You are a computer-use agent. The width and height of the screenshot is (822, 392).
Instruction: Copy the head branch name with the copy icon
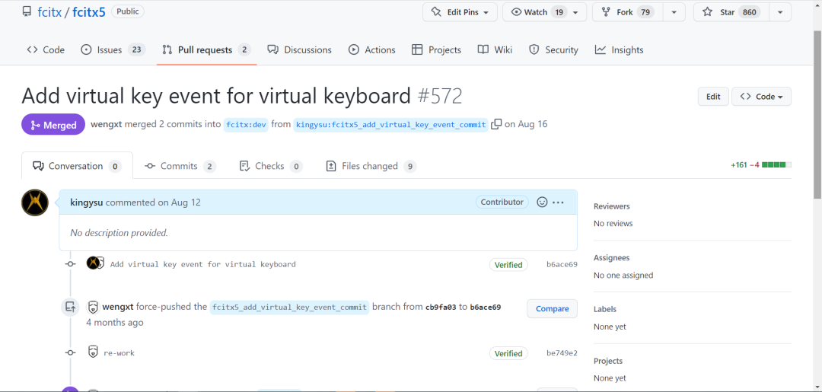tap(496, 124)
